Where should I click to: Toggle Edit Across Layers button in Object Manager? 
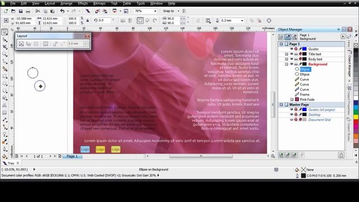[288, 36]
